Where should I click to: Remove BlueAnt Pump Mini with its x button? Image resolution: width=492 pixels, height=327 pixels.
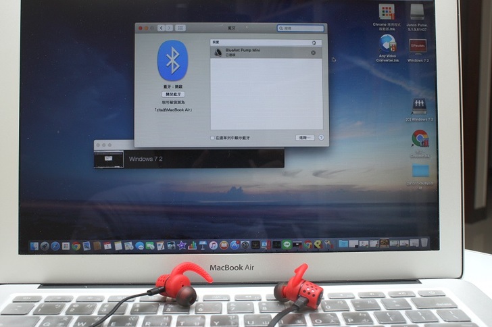[x=313, y=53]
